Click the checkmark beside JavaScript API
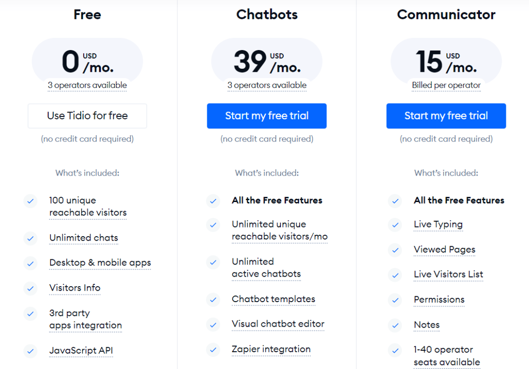The height and width of the screenshot is (369, 529). tap(30, 351)
